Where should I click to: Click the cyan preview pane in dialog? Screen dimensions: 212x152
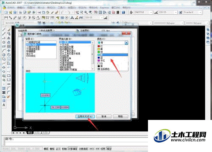point(60,92)
